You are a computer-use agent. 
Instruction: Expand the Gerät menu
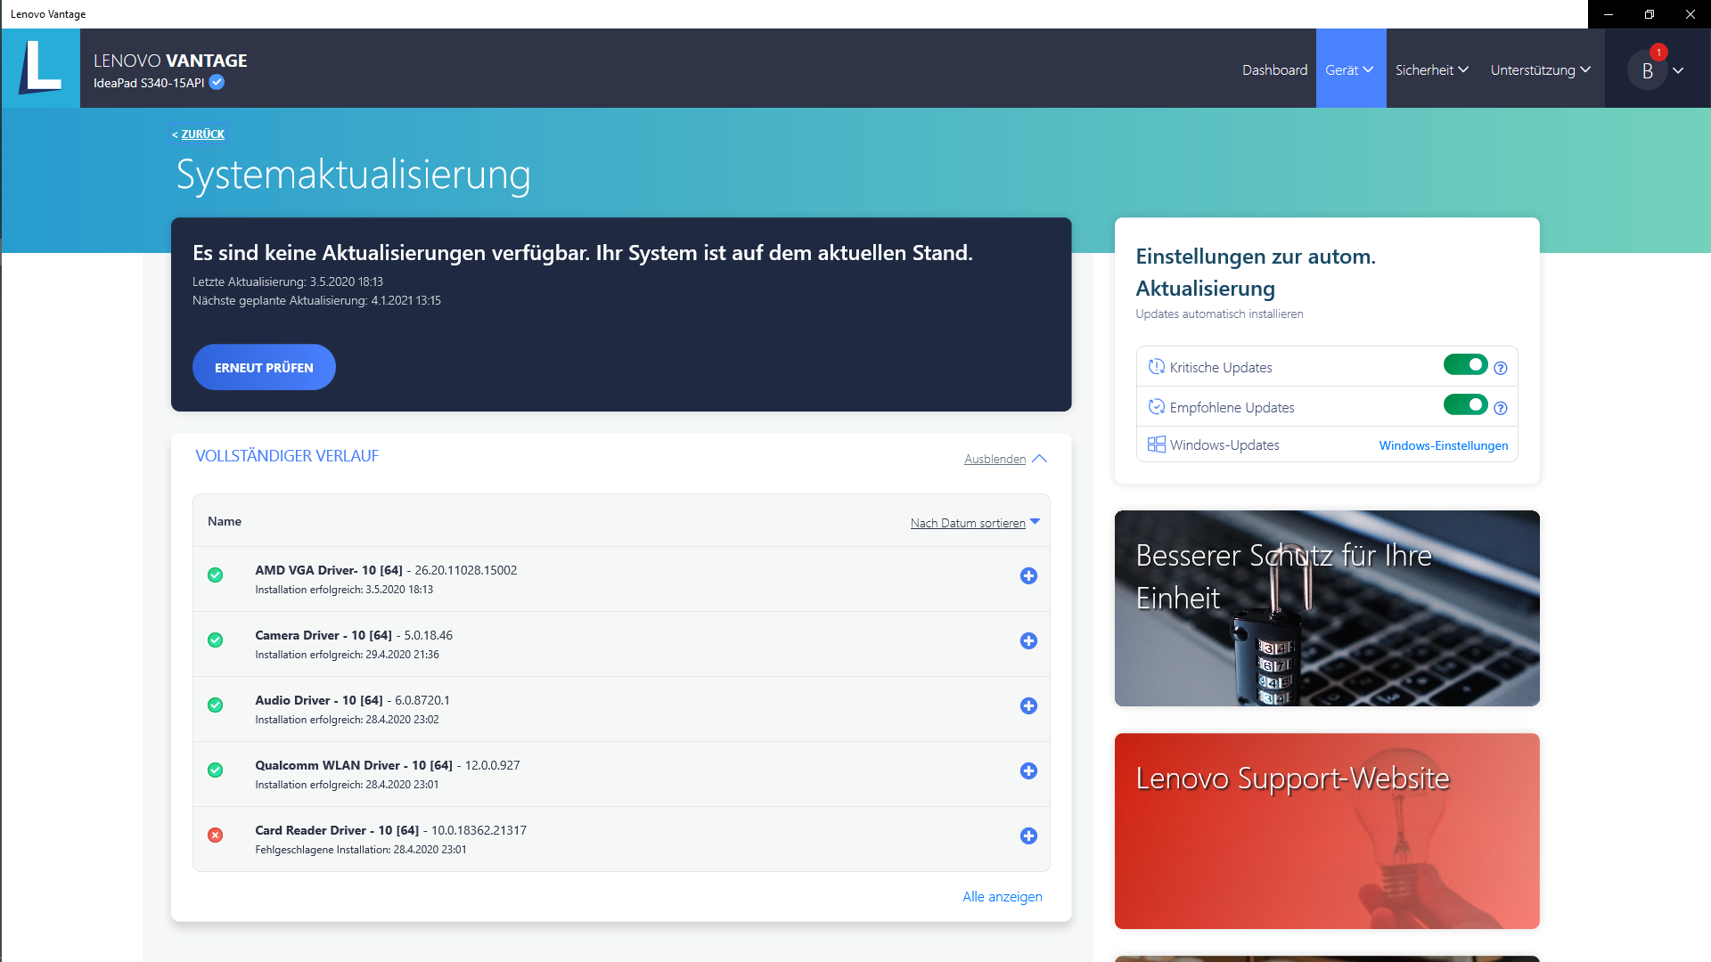click(1349, 69)
